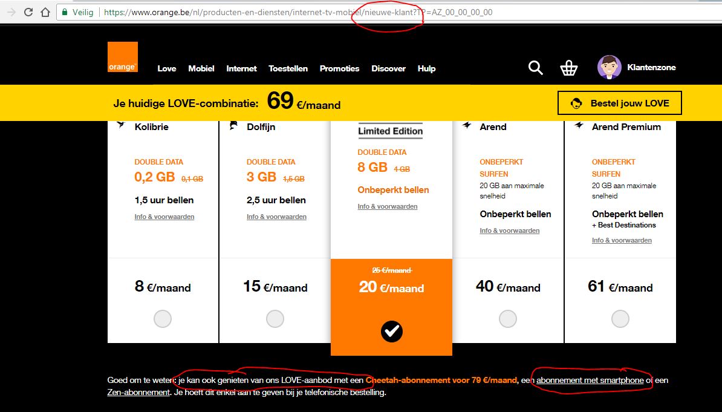The width and height of the screenshot is (722, 412).
Task: Open Kolibrie Info & voorwaarden link
Action: pos(164,217)
